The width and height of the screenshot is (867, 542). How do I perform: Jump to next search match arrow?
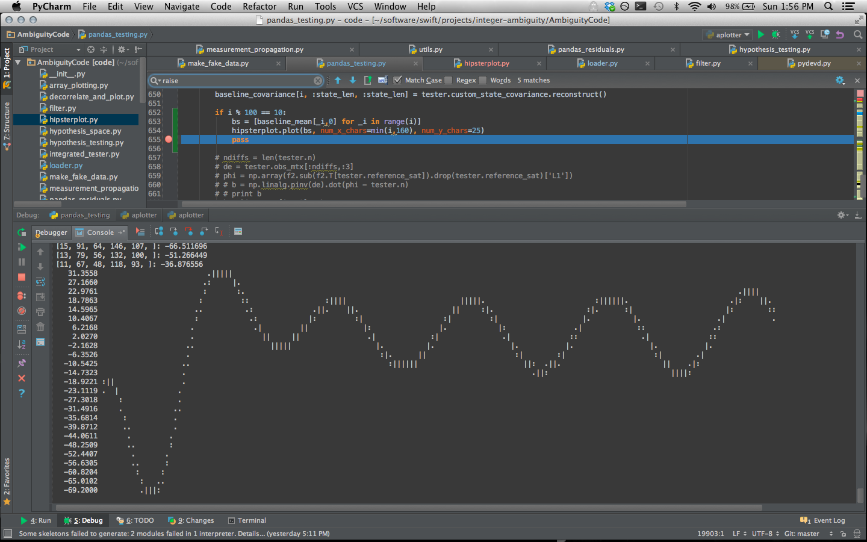353,80
